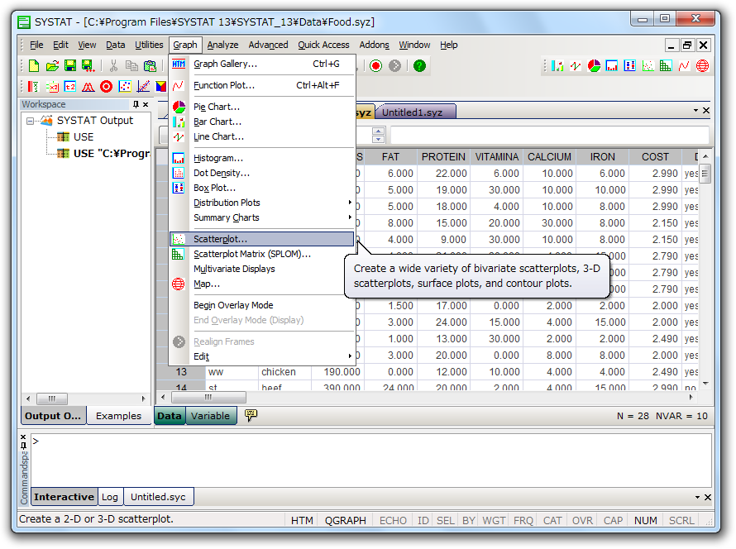The image size is (736, 549).
Task: Switch to the Examples tab
Action: point(119,416)
